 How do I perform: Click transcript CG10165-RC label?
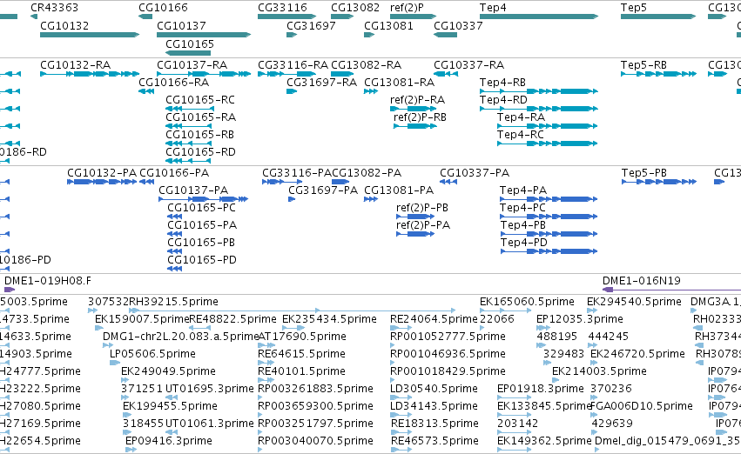click(x=200, y=99)
